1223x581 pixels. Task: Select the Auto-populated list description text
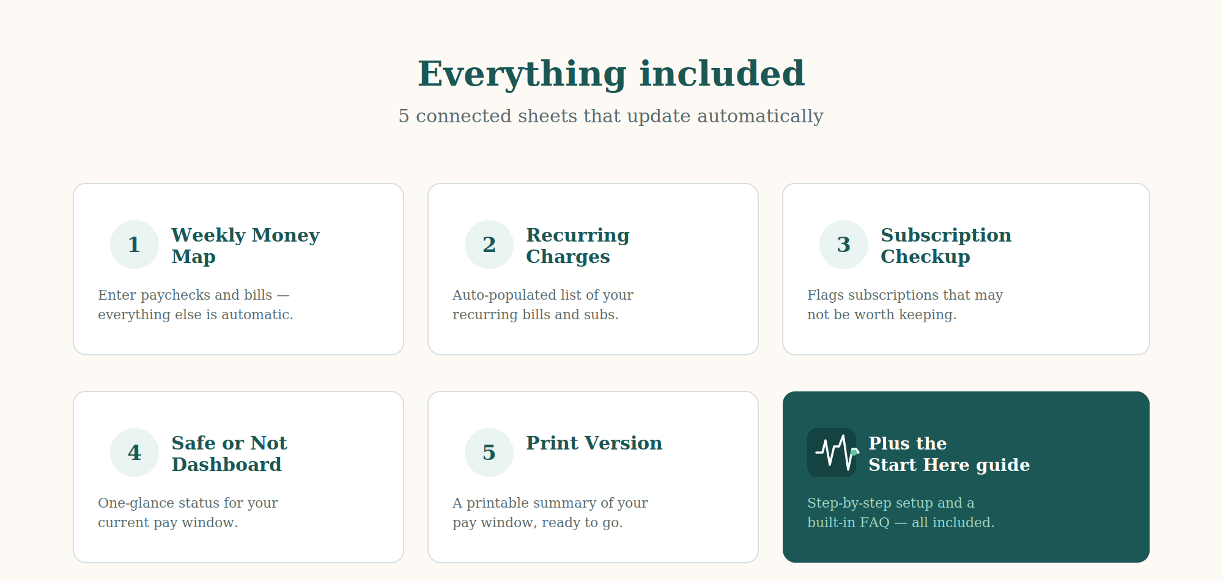tap(543, 305)
